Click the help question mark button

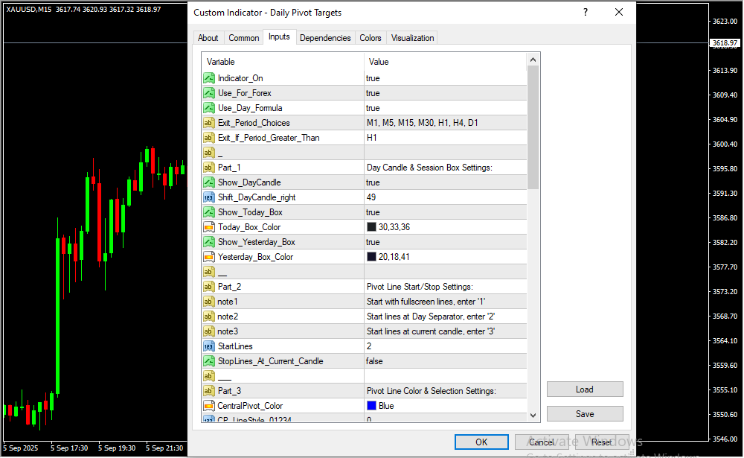click(x=586, y=13)
